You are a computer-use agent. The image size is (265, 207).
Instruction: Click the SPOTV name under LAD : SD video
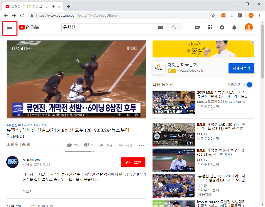202,134
